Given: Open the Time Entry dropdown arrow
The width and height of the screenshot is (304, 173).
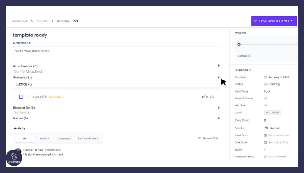Looking at the screenshot, I should tap(291, 21).
